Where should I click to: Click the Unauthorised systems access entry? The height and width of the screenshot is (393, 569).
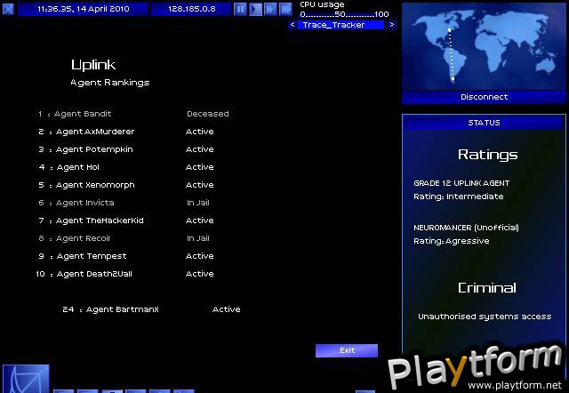485,317
